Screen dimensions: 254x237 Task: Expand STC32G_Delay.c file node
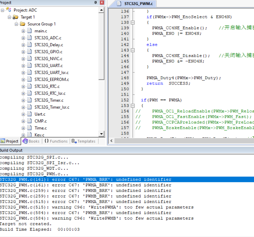pyautogui.click(x=23, y=45)
